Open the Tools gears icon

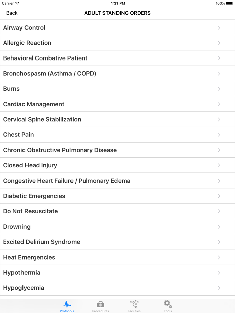click(x=168, y=304)
